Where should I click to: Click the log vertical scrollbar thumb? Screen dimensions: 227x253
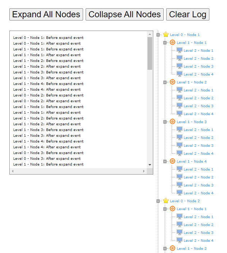tap(150, 53)
